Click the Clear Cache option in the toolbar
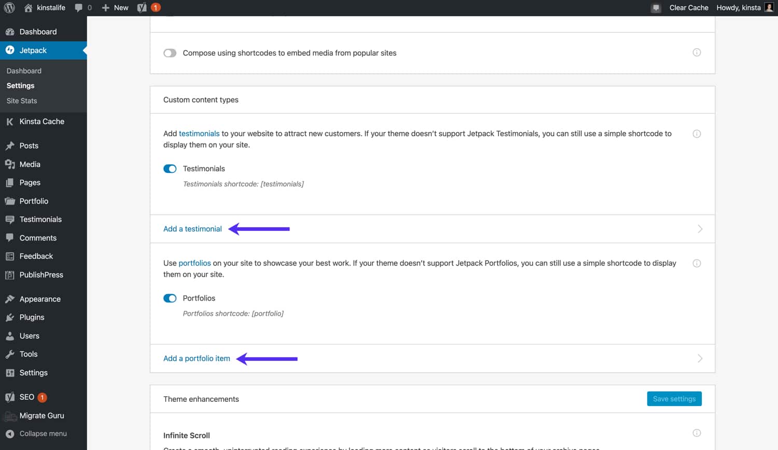 pyautogui.click(x=689, y=7)
